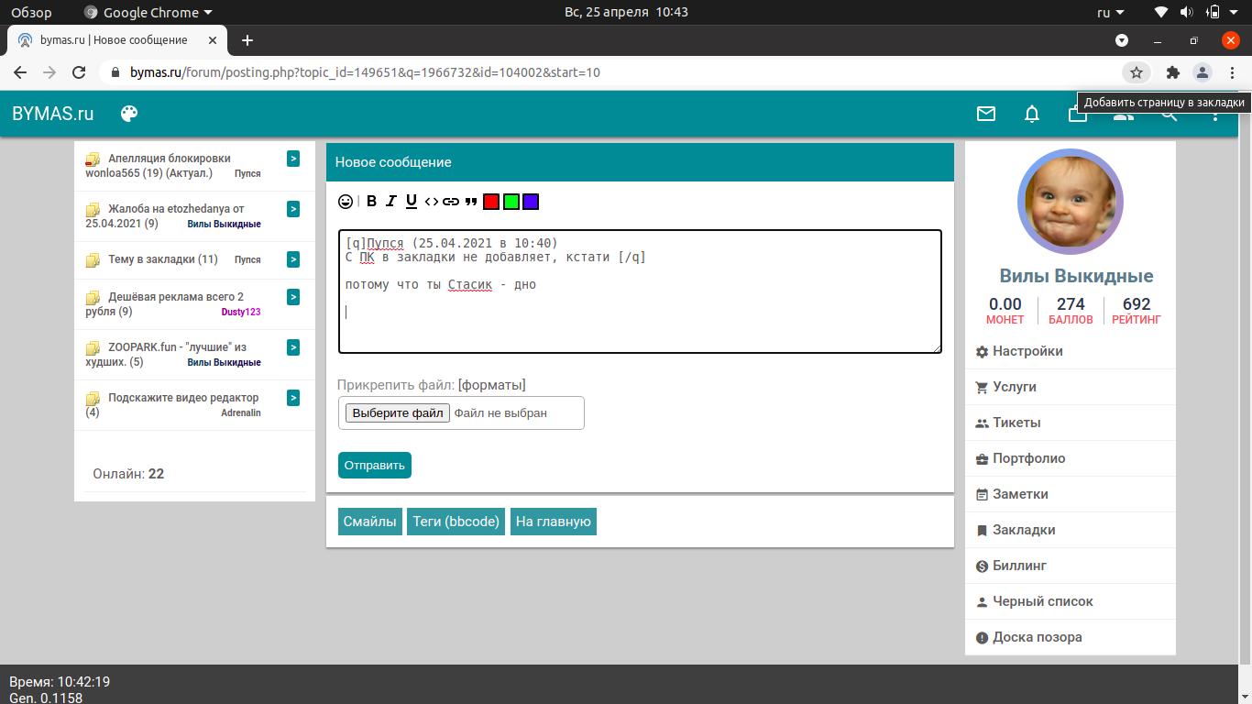
Task: Open the mail envelope in the header
Action: (x=986, y=114)
